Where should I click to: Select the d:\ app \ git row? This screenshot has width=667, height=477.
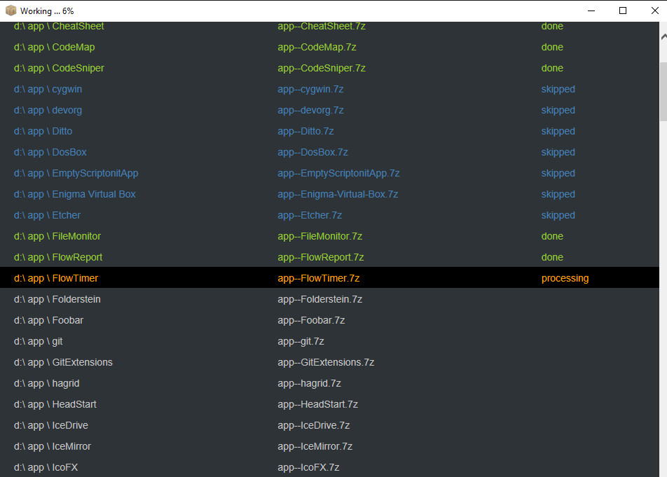pyautogui.click(x=330, y=341)
